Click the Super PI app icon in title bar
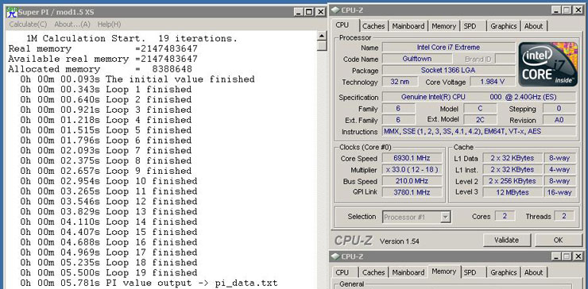Image resolution: width=588 pixels, height=289 pixels. coord(12,12)
